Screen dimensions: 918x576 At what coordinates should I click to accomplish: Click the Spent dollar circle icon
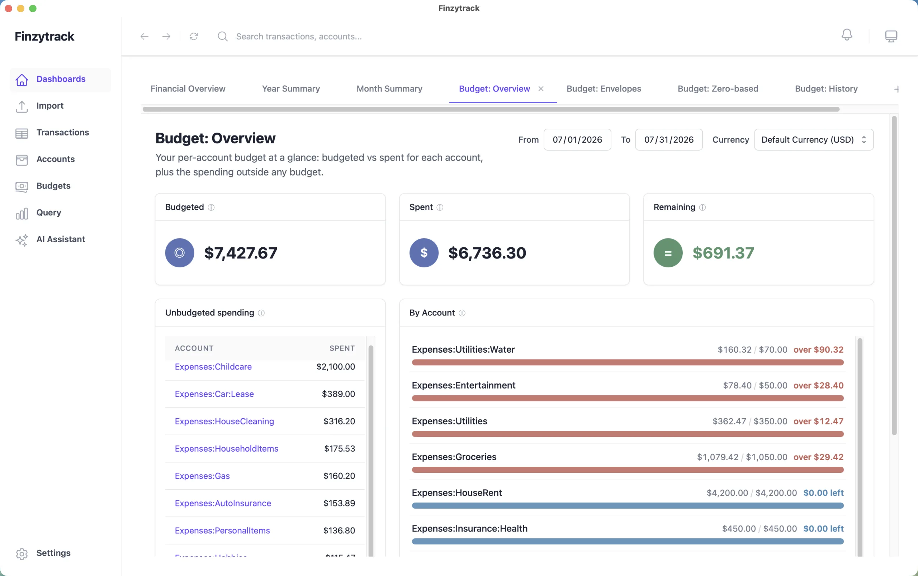[x=424, y=253]
